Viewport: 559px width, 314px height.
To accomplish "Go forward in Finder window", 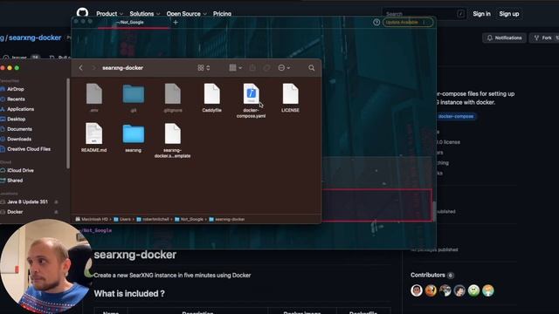I will tap(93, 68).
